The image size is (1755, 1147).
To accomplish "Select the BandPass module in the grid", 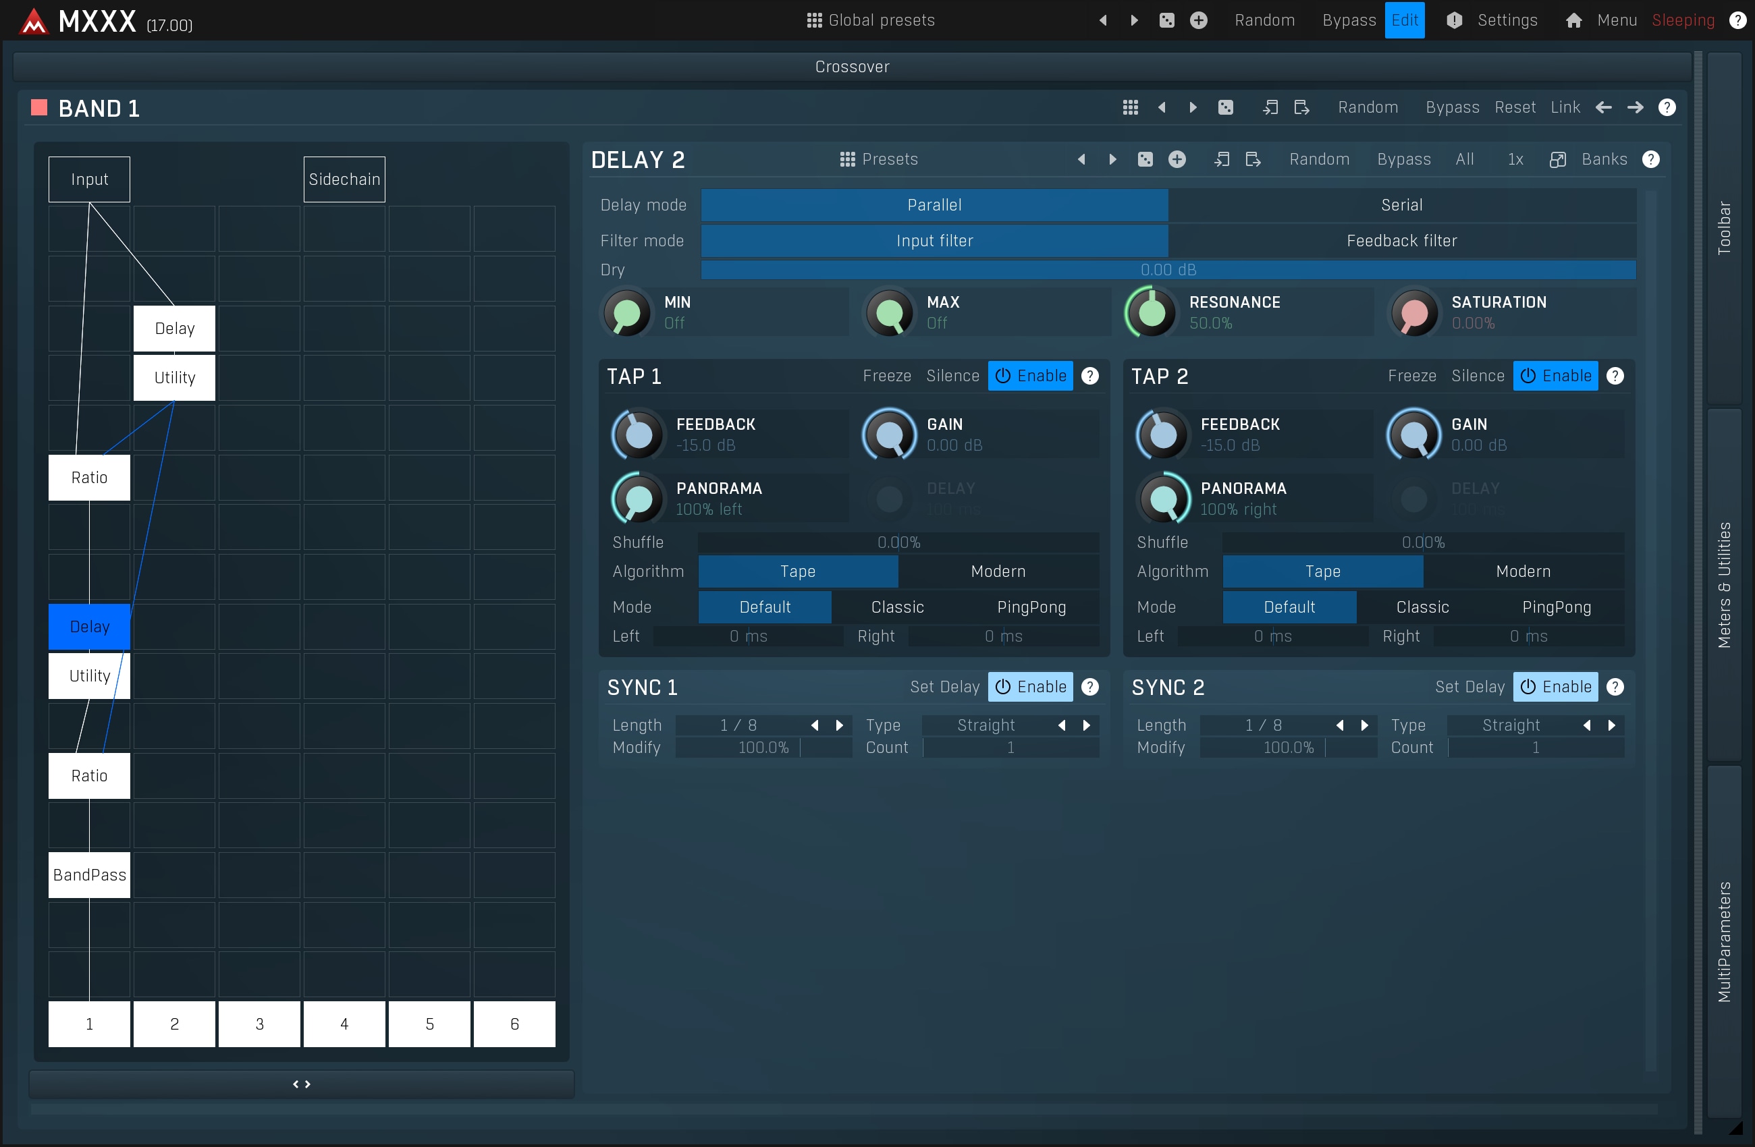I will pyautogui.click(x=89, y=875).
